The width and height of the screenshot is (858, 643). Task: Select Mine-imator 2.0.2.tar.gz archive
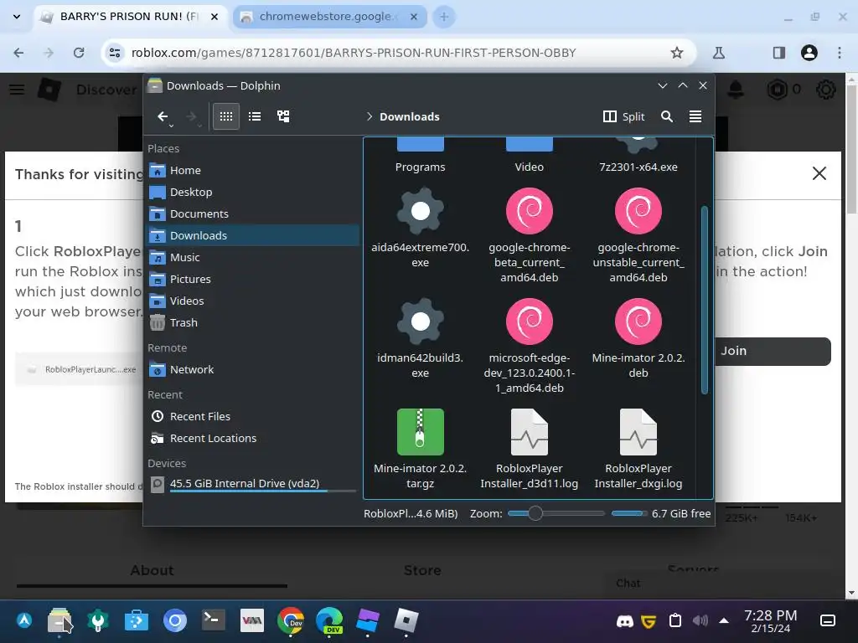click(x=421, y=449)
